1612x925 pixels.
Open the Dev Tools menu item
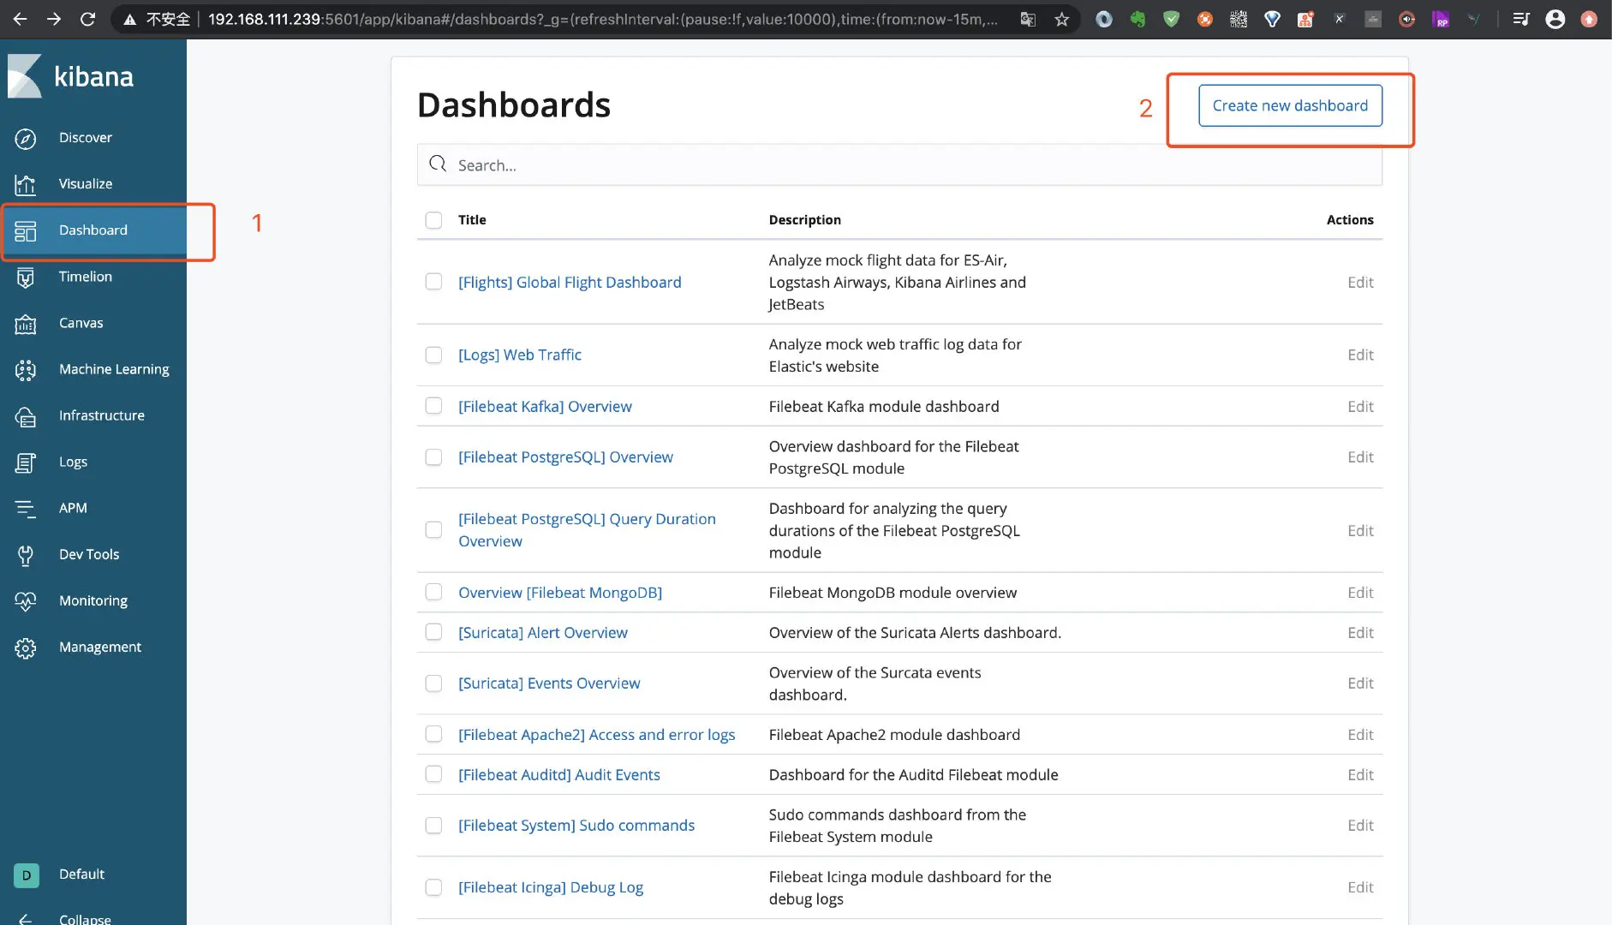(89, 554)
